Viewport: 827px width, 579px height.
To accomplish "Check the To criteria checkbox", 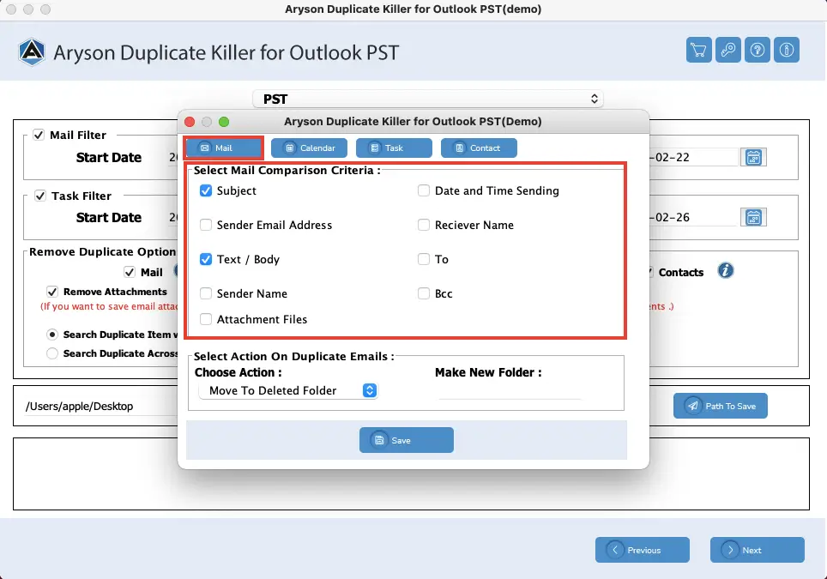I will point(424,259).
